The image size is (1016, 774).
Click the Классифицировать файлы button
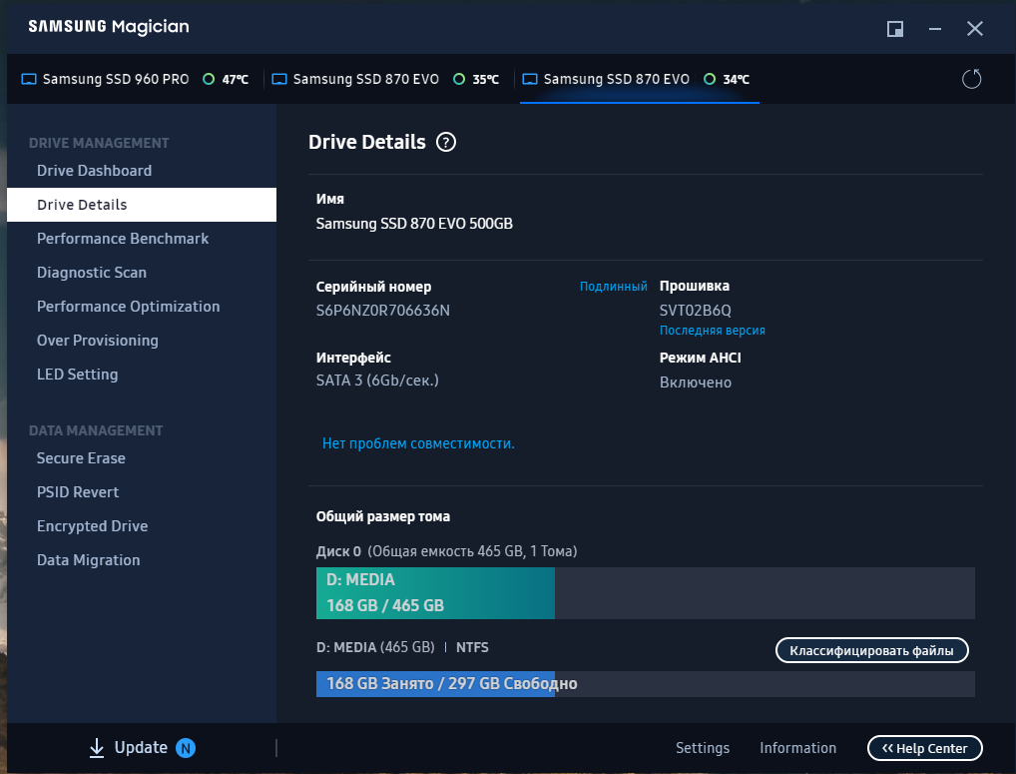(871, 650)
